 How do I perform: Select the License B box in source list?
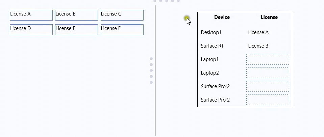click(76, 15)
